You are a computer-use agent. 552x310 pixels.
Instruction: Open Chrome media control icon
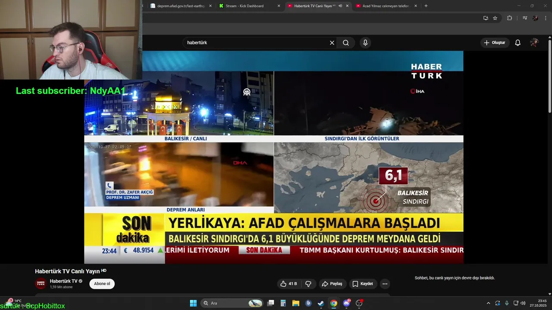pos(525,18)
